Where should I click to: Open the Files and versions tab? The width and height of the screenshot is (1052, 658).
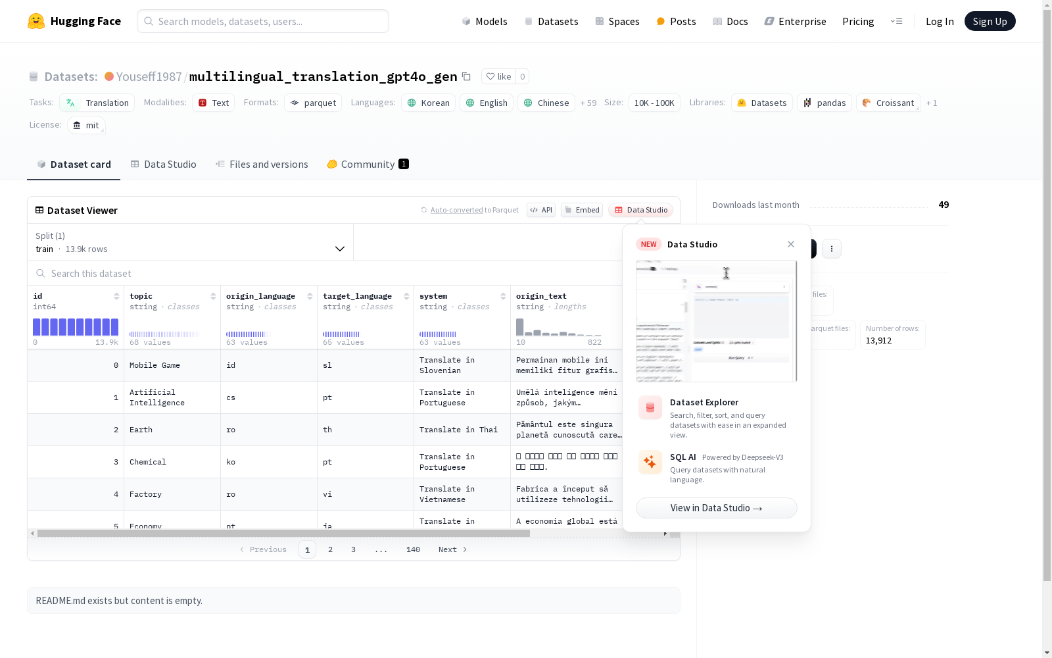(262, 164)
